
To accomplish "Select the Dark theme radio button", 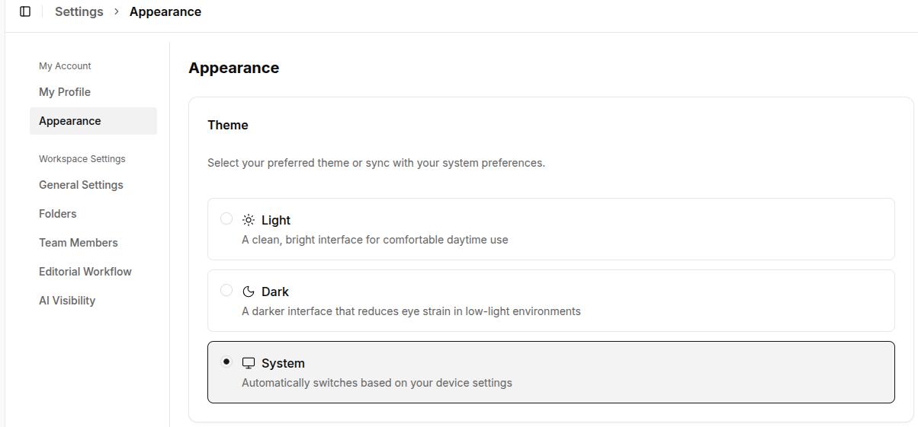I will coord(226,290).
